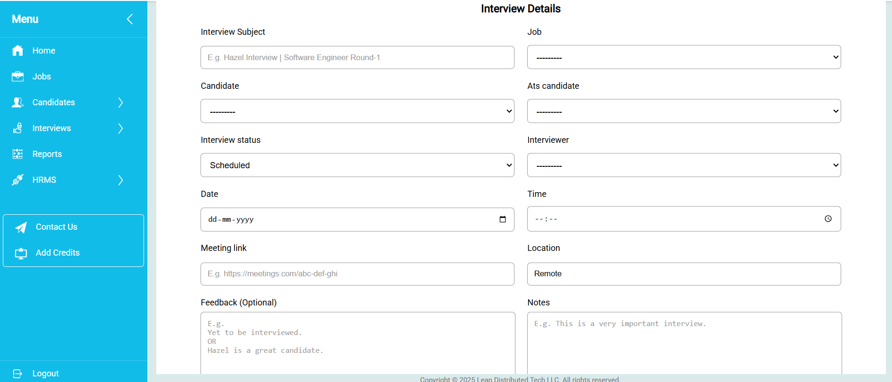Click the Meeting link input field

pos(357,274)
